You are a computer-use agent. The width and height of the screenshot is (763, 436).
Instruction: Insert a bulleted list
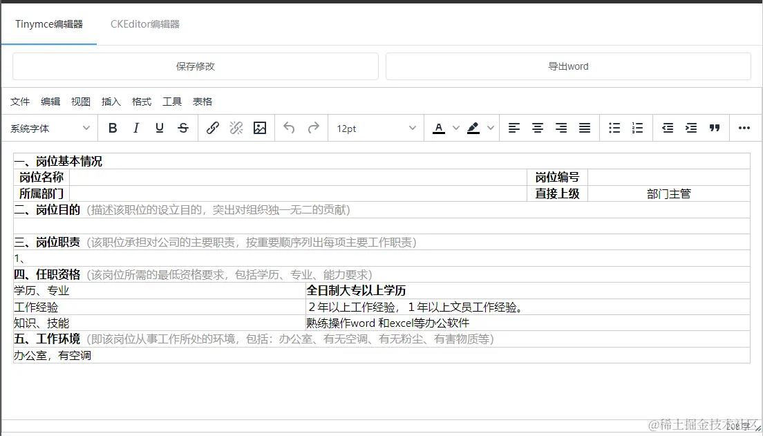(x=614, y=129)
